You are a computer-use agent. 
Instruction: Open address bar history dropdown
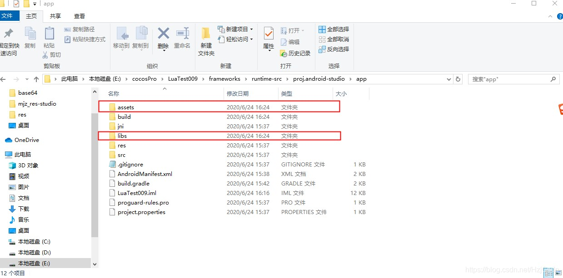tap(449, 79)
